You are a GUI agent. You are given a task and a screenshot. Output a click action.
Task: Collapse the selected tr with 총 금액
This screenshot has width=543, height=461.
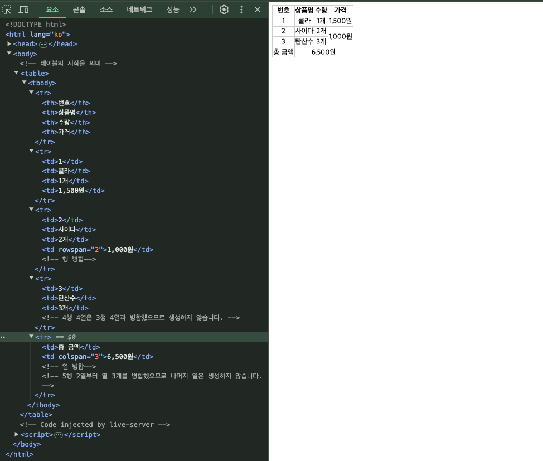pos(31,337)
